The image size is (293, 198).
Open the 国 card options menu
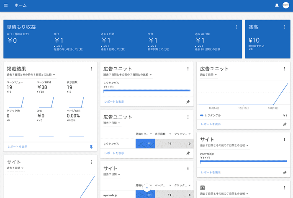point(284,188)
